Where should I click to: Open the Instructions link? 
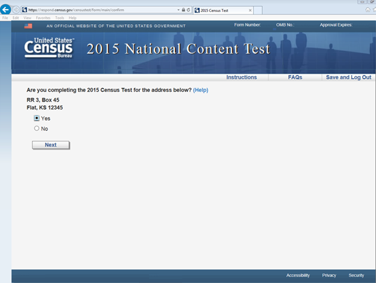click(x=242, y=77)
